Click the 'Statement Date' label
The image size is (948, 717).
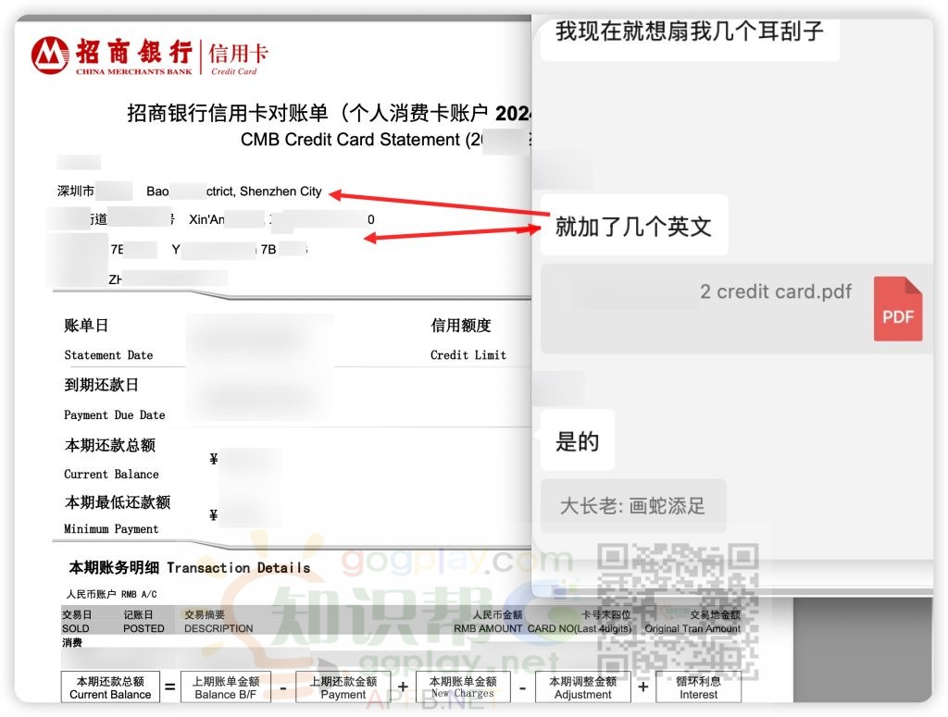click(109, 355)
